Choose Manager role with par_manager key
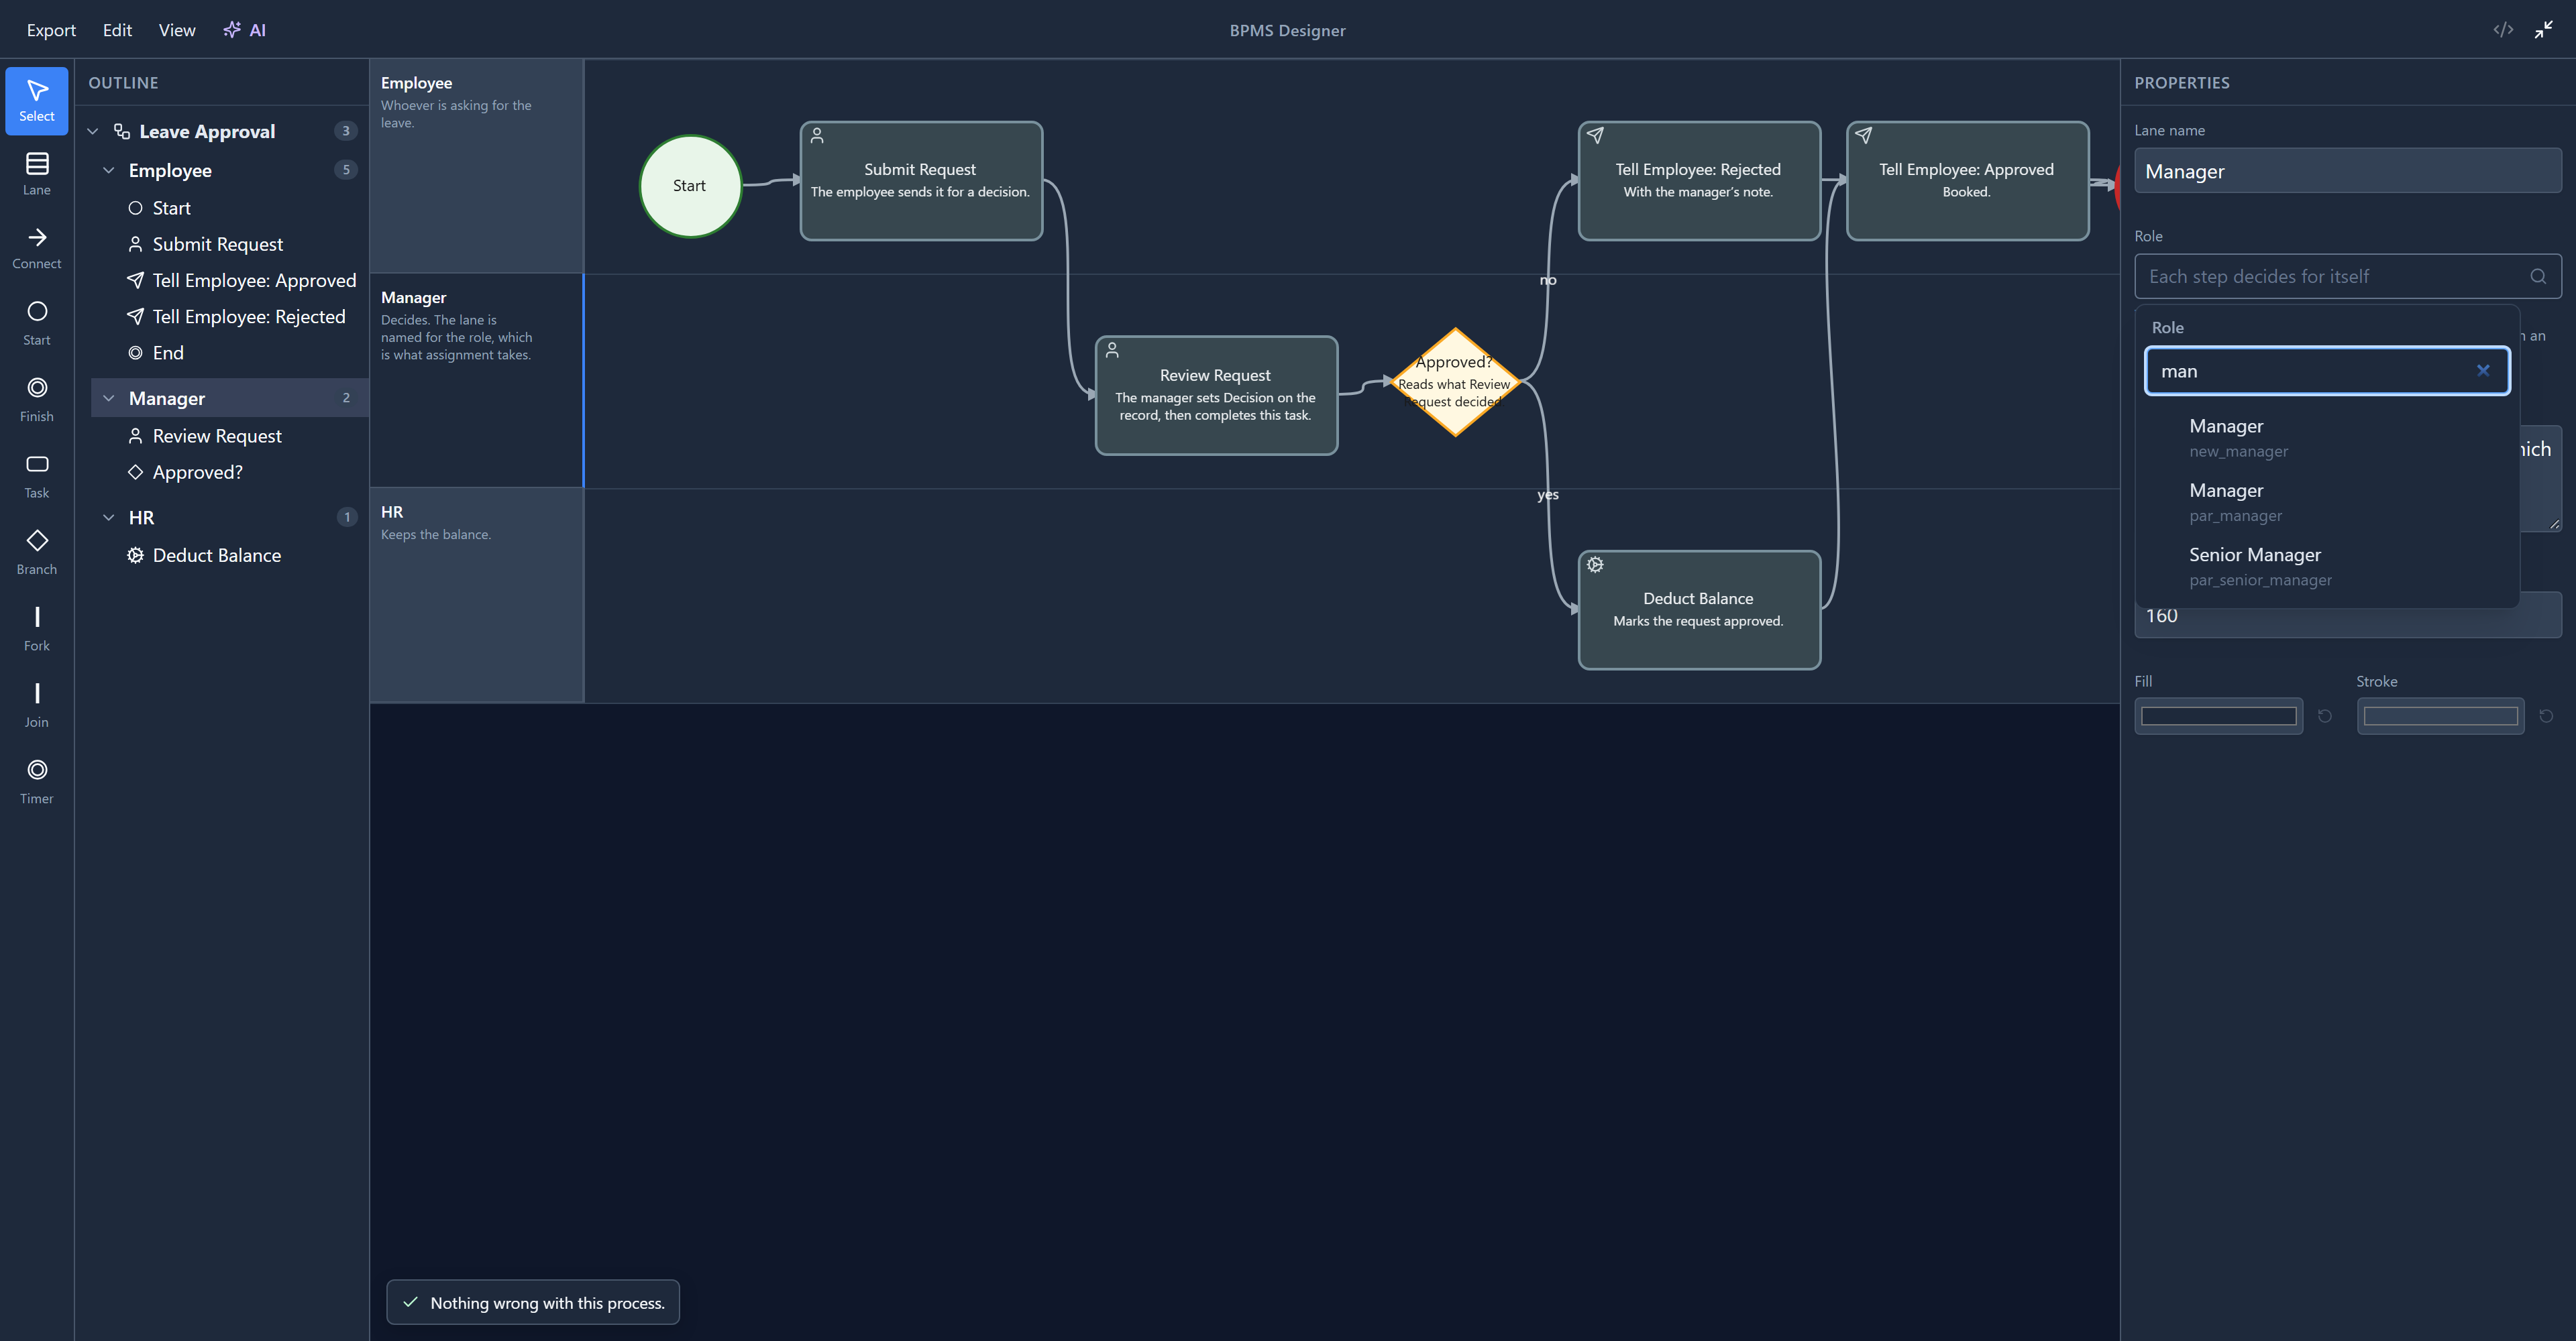Image resolution: width=2576 pixels, height=1341 pixels. point(2326,502)
